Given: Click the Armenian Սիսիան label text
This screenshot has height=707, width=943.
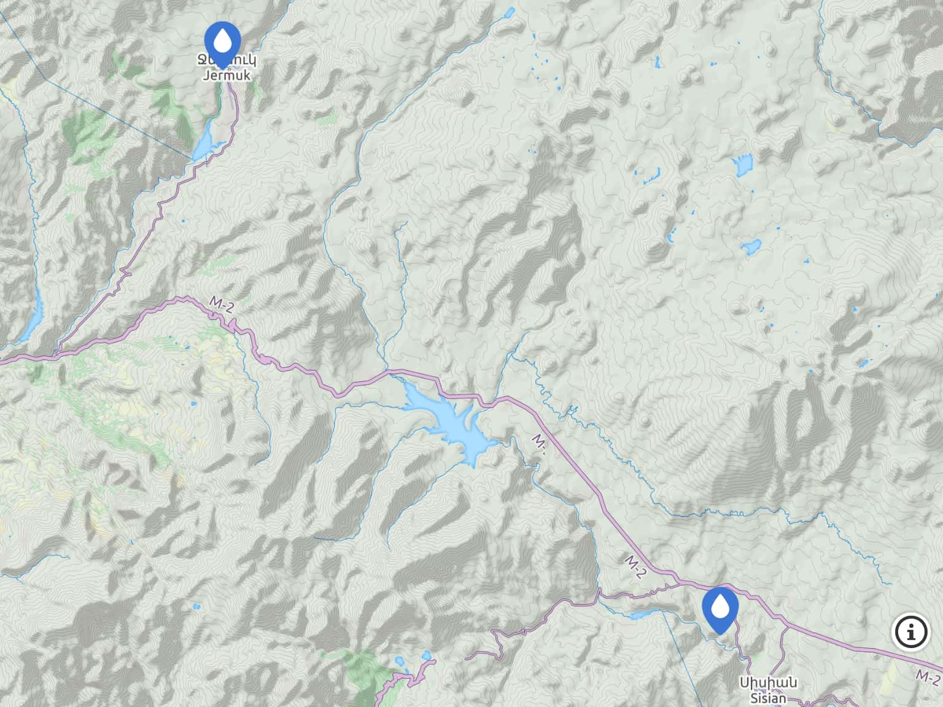Looking at the screenshot, I should (x=768, y=682).
